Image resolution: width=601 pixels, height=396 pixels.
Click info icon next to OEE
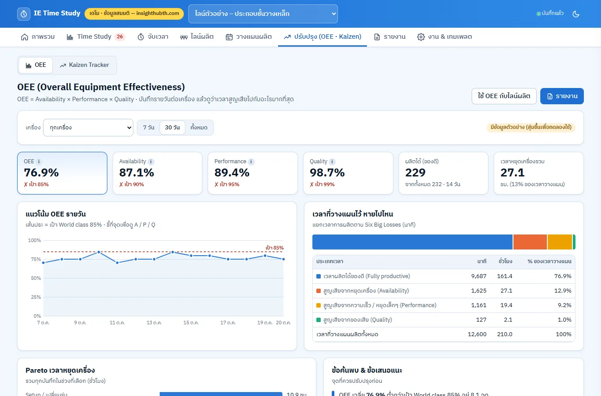[x=39, y=161]
